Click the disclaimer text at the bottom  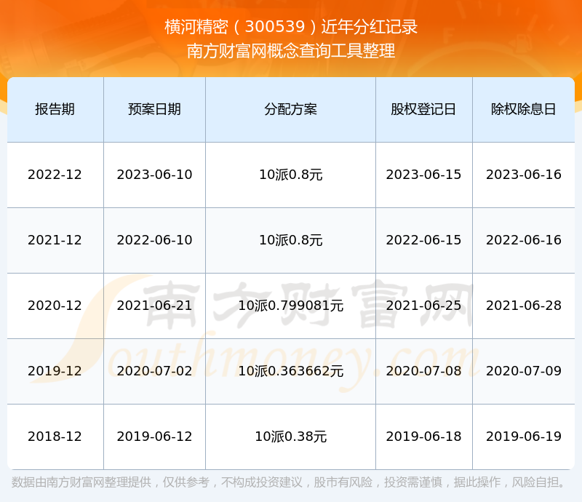pyautogui.click(x=289, y=482)
